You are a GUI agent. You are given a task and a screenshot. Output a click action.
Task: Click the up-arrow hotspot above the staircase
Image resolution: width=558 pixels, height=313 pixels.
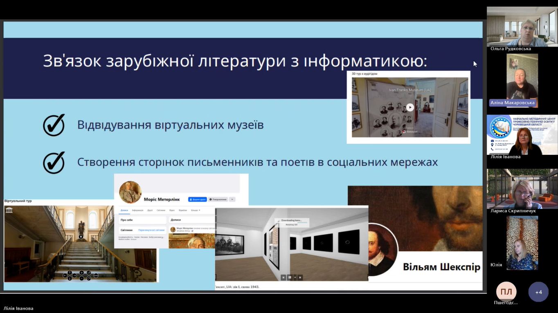point(81,237)
